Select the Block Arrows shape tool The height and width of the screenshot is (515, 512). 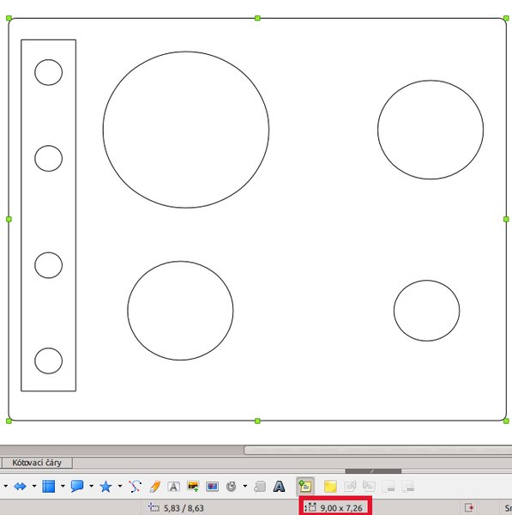coord(20,486)
